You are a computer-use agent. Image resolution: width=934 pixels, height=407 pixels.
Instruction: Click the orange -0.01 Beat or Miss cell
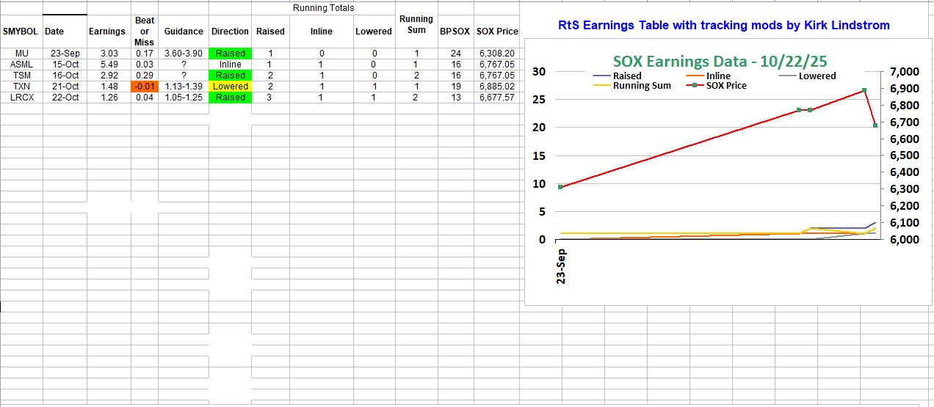(144, 87)
